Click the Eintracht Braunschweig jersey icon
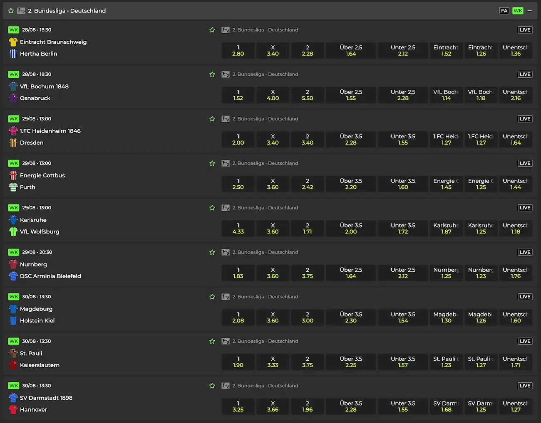This screenshot has height=423, width=541. [13, 42]
